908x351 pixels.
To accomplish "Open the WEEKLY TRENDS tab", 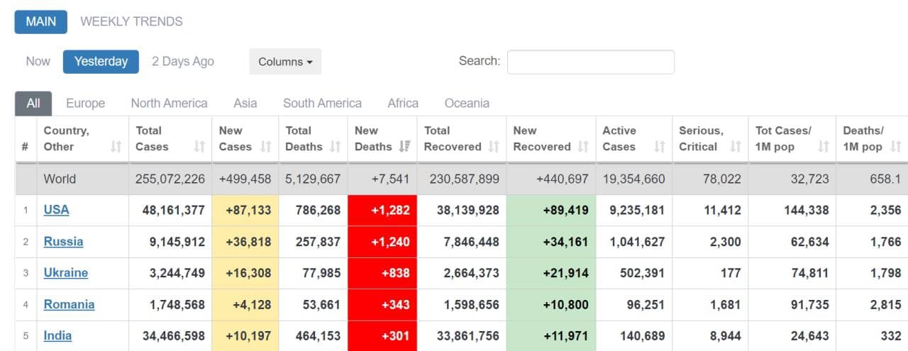I will click(131, 21).
